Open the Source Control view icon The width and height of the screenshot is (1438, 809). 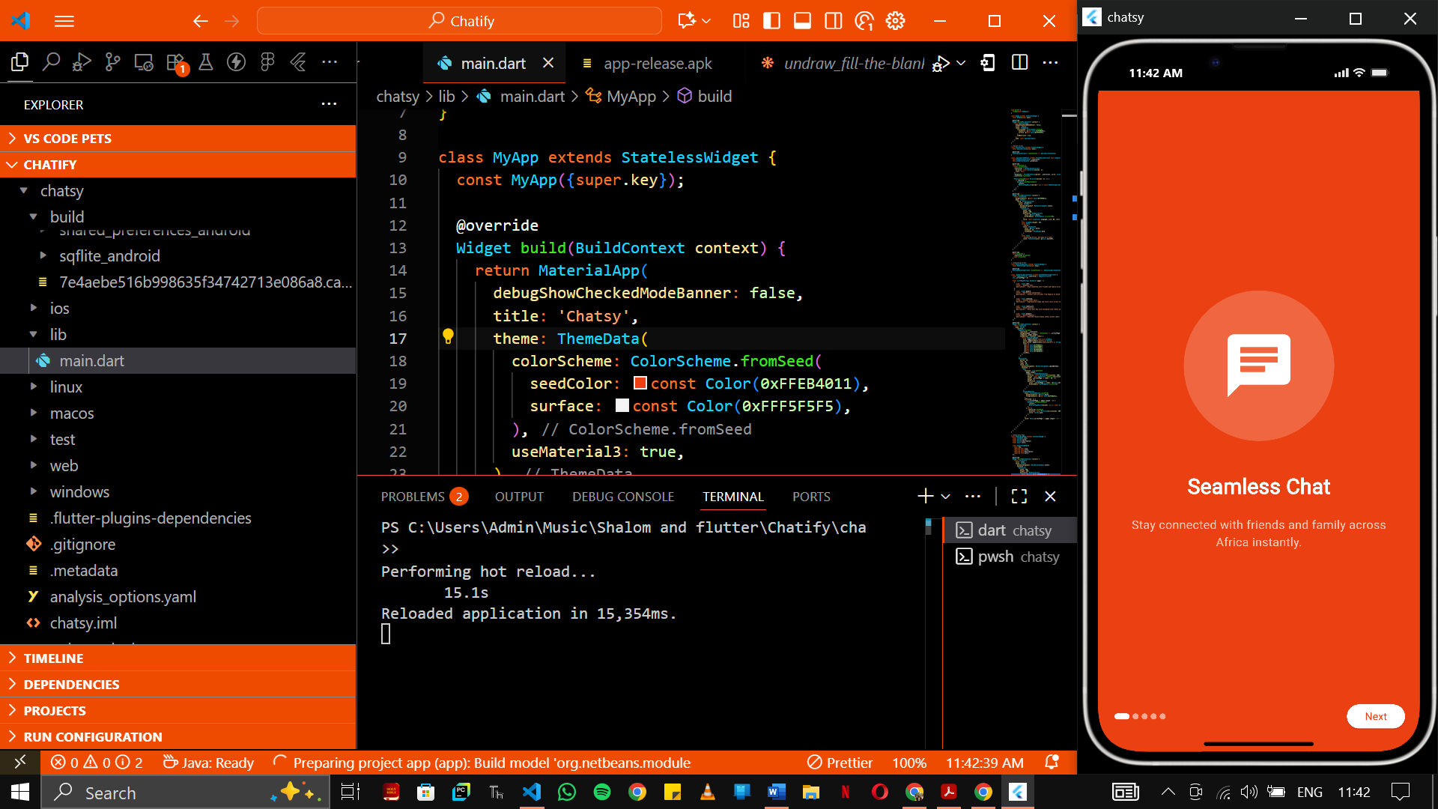[112, 62]
